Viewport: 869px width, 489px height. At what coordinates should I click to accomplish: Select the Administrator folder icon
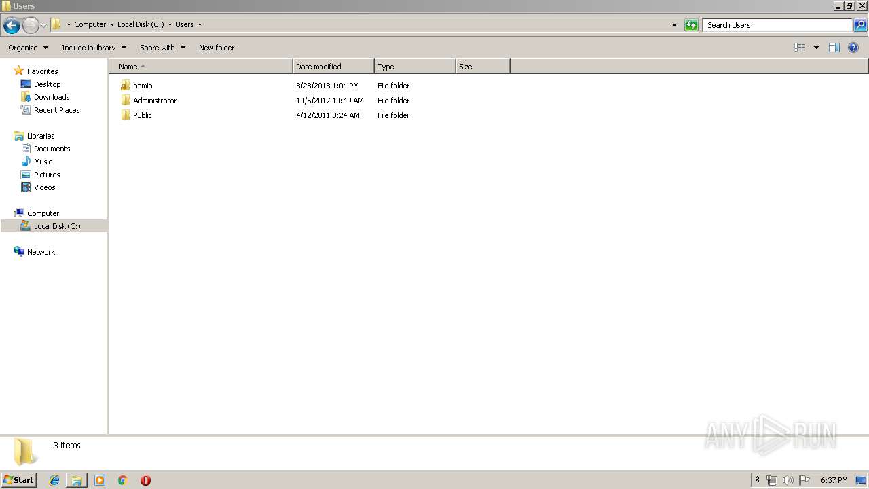click(125, 101)
